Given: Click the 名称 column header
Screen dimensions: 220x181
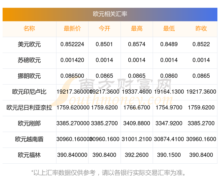Looking at the screenshot, I should (x=29, y=29).
